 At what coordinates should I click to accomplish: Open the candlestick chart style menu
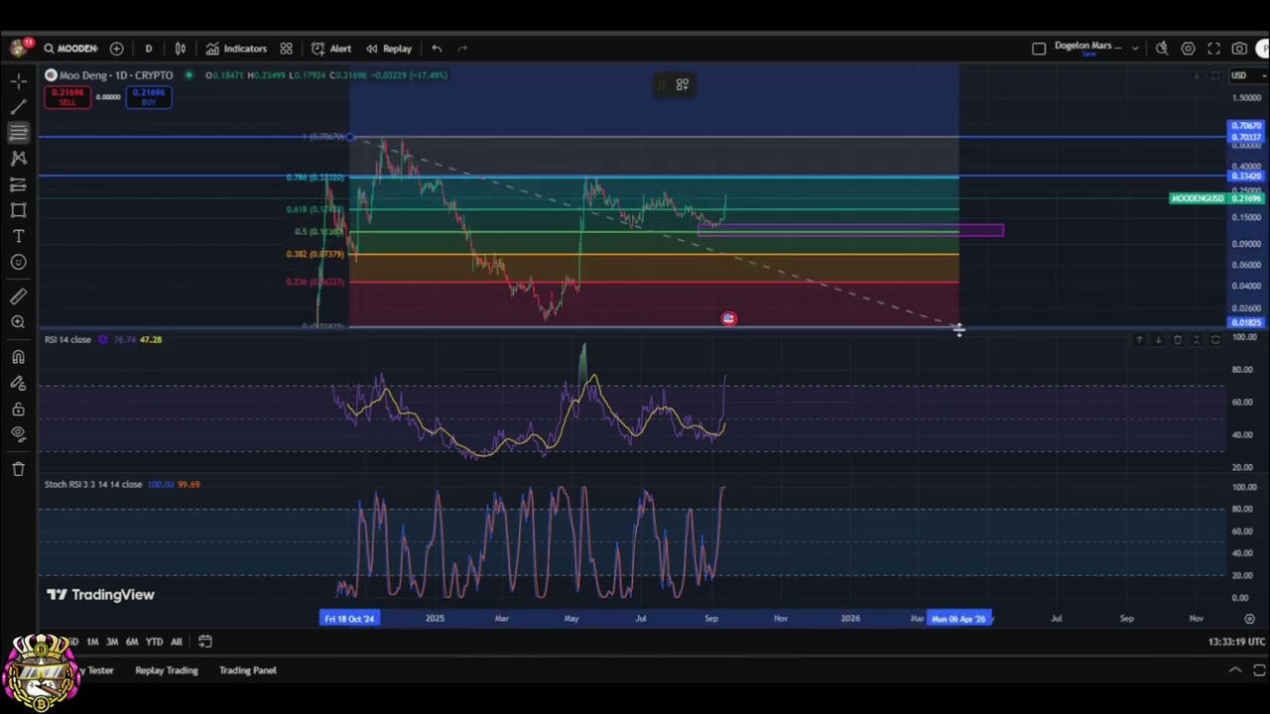[181, 48]
